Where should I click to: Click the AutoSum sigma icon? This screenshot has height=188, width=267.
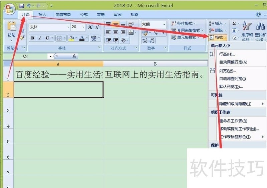(234, 23)
